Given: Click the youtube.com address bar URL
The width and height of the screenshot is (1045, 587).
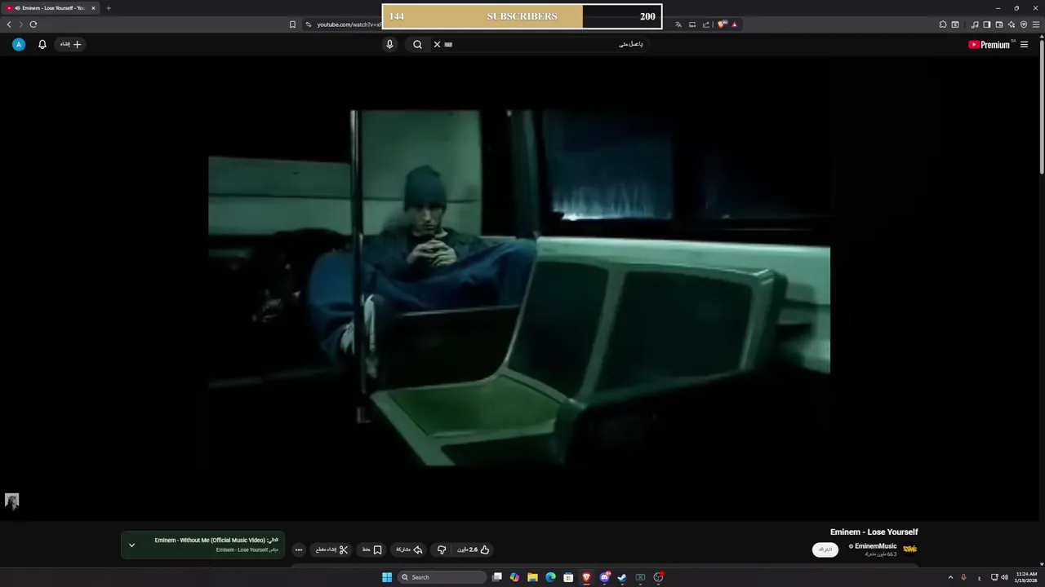Looking at the screenshot, I should pyautogui.click(x=349, y=24).
